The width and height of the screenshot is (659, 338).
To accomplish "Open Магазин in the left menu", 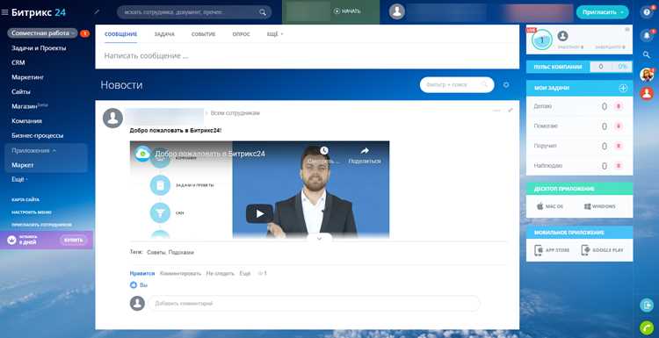I will pyautogui.click(x=29, y=106).
